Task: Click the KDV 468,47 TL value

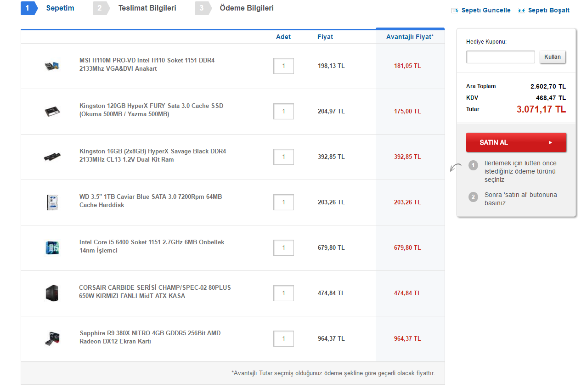Action: 551,98
